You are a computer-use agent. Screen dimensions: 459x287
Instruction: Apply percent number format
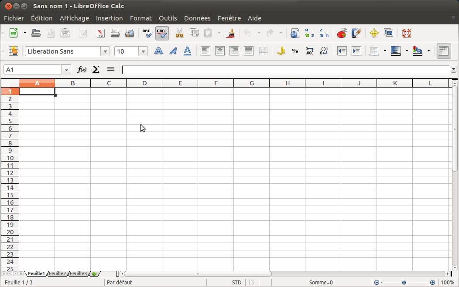[x=295, y=51]
